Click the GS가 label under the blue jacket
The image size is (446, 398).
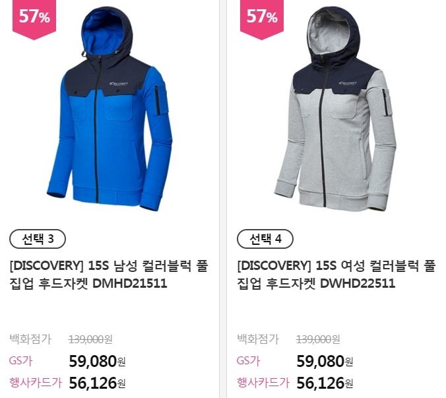click(x=20, y=361)
